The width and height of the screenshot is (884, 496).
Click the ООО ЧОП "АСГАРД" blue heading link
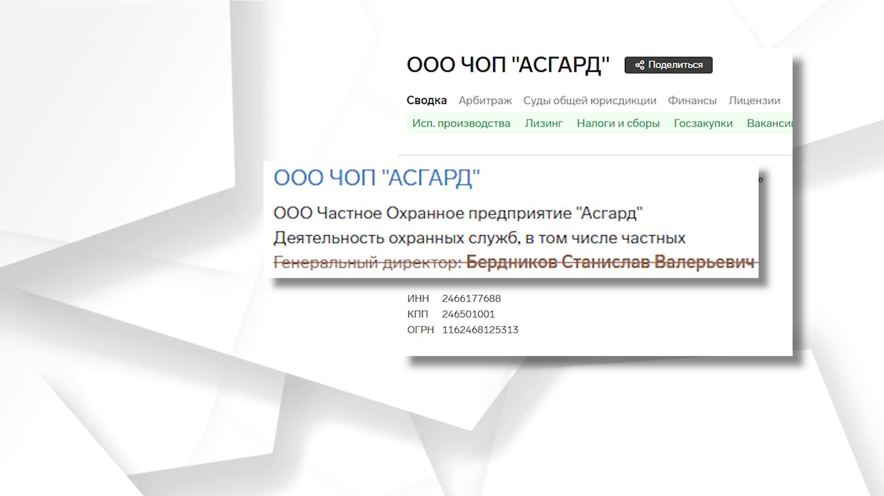pos(378,178)
